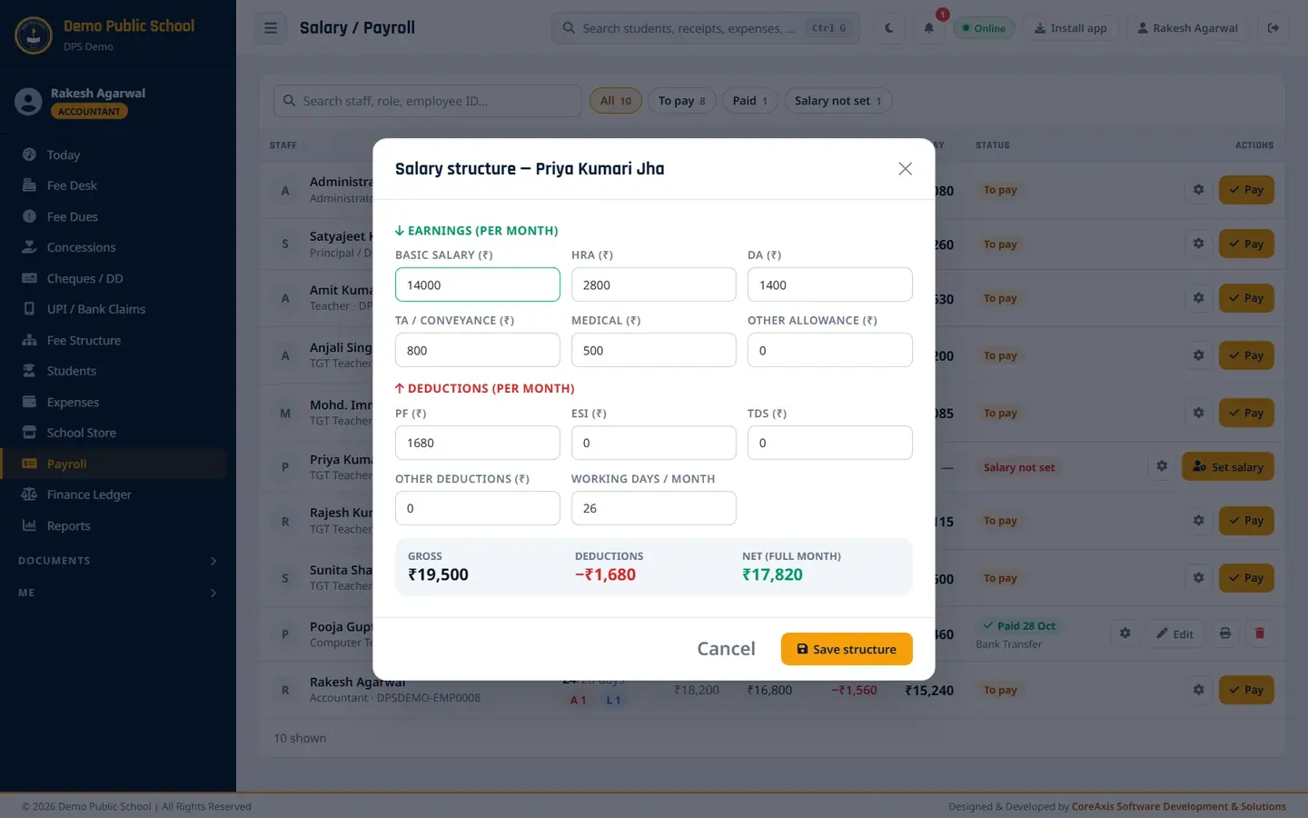Image resolution: width=1308 pixels, height=818 pixels.
Task: Select the Working Days / Month field
Action: pyautogui.click(x=654, y=508)
